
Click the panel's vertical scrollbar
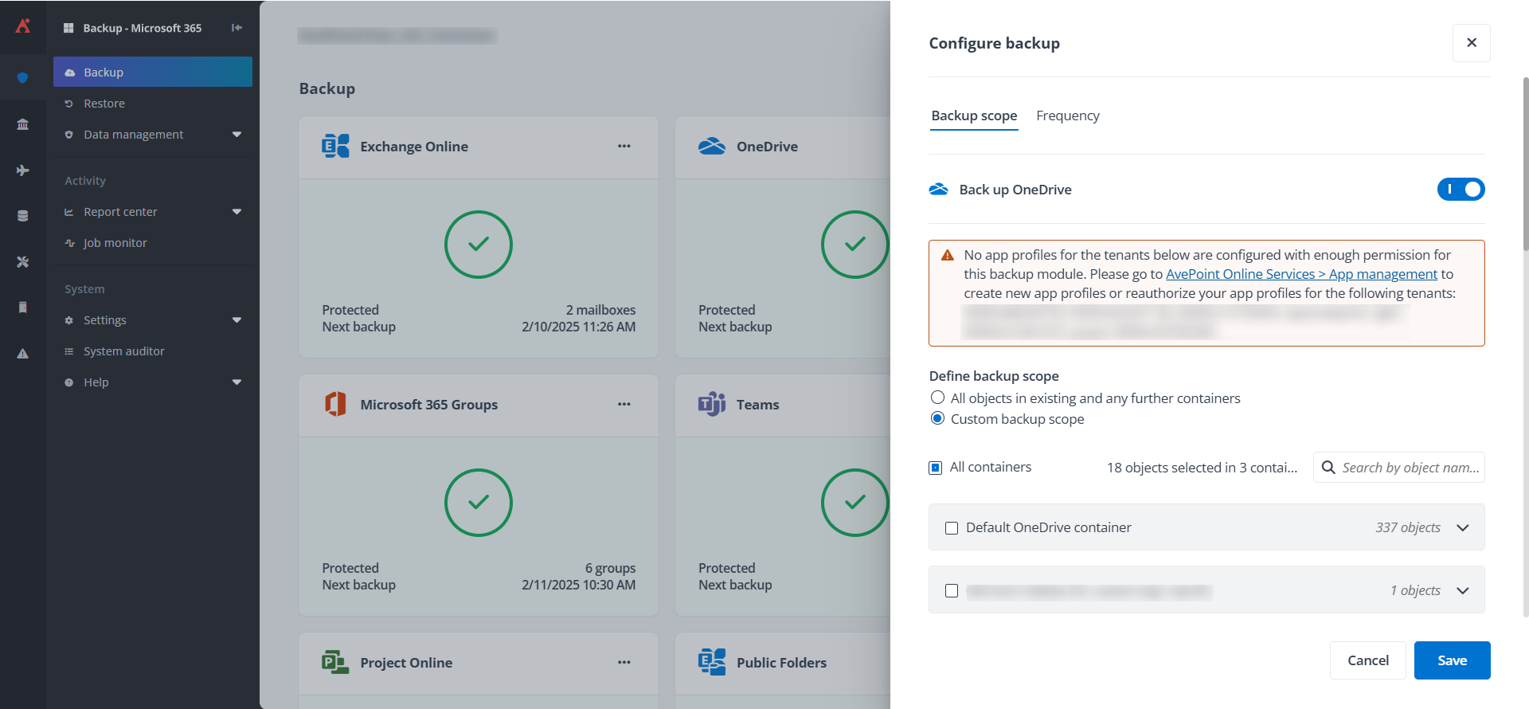[1525, 164]
